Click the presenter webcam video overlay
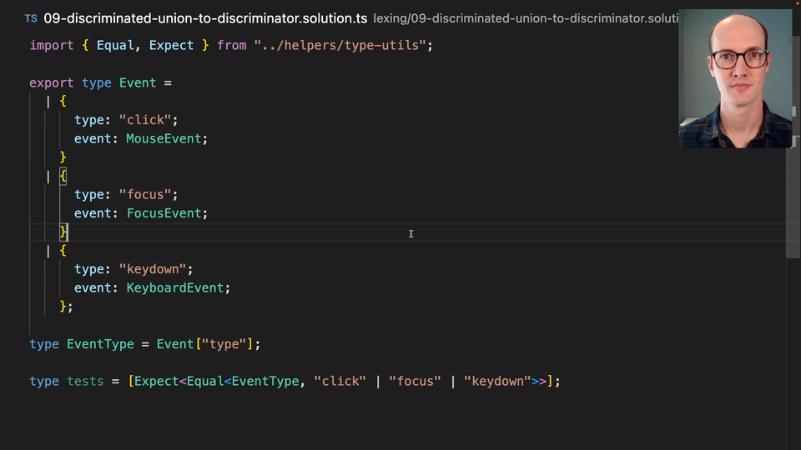The width and height of the screenshot is (801, 450). click(735, 79)
